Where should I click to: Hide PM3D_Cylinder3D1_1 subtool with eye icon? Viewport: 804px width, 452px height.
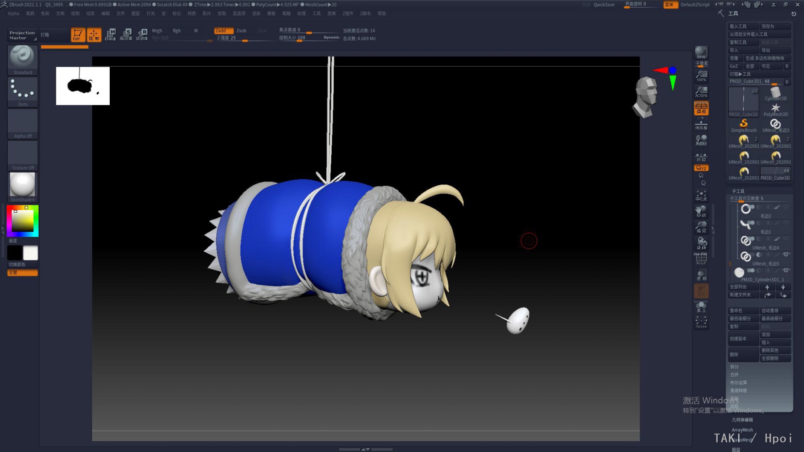point(786,270)
